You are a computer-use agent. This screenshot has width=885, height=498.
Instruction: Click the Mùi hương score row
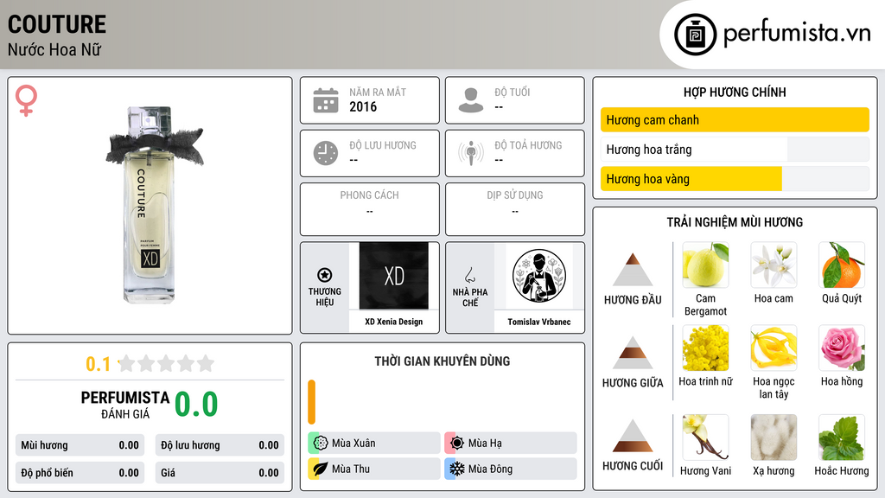pyautogui.click(x=80, y=445)
